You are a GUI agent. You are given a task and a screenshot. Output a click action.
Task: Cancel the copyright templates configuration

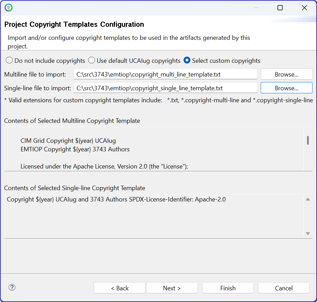pos(284,288)
